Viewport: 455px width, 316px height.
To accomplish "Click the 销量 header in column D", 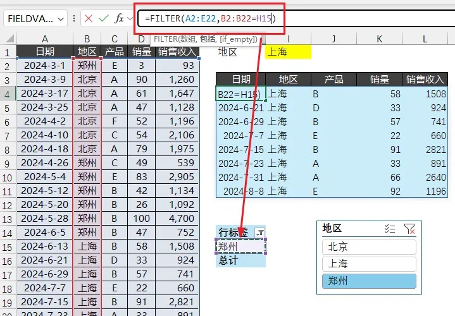I will pos(141,52).
